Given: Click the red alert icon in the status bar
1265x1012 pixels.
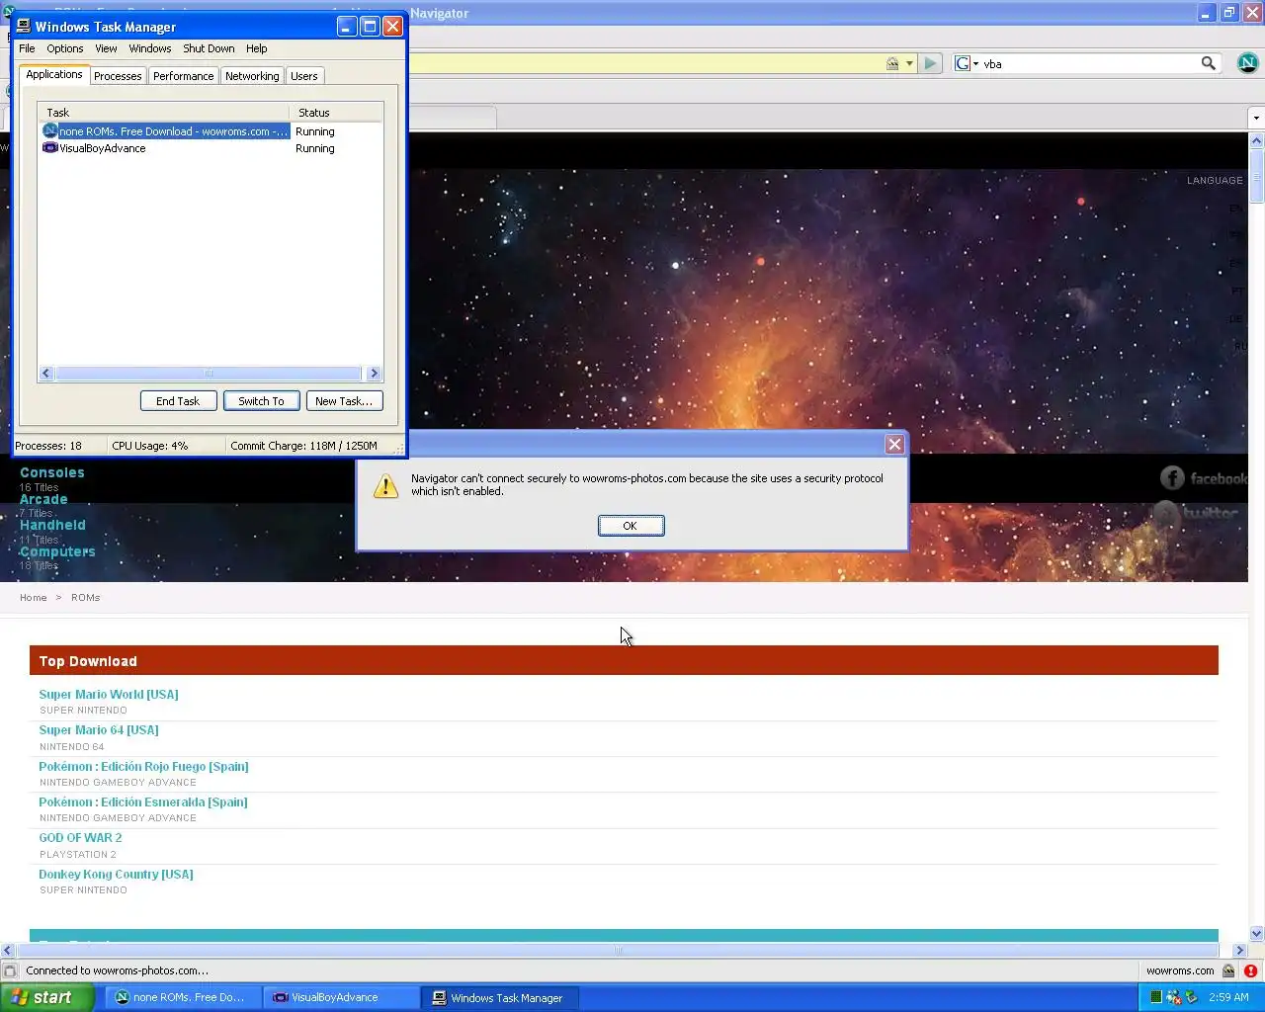Looking at the screenshot, I should [x=1250, y=970].
